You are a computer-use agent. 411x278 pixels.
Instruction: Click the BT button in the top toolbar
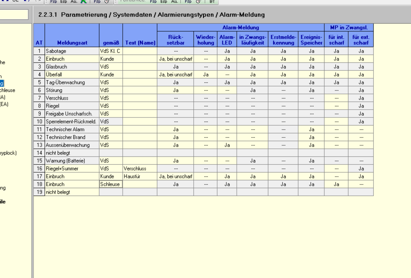212,2
